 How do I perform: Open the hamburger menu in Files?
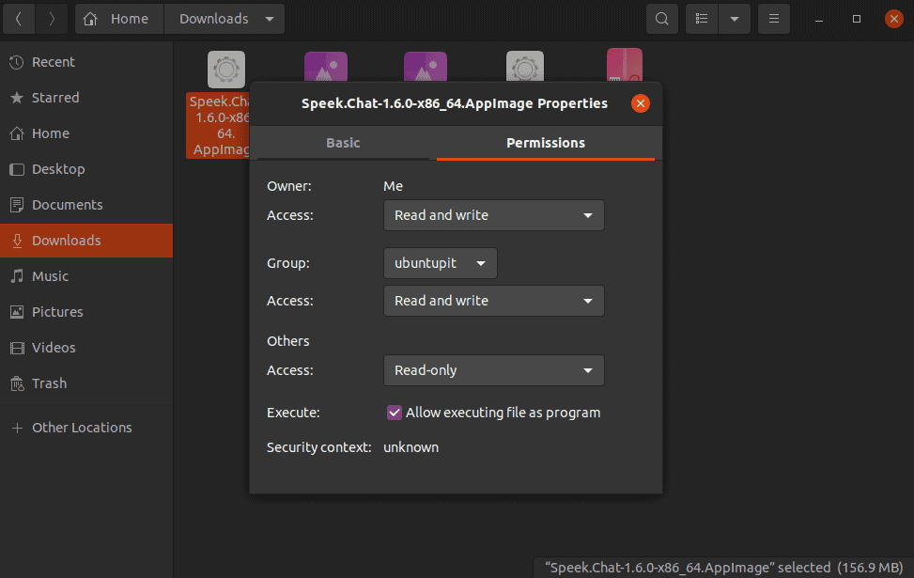tap(773, 19)
